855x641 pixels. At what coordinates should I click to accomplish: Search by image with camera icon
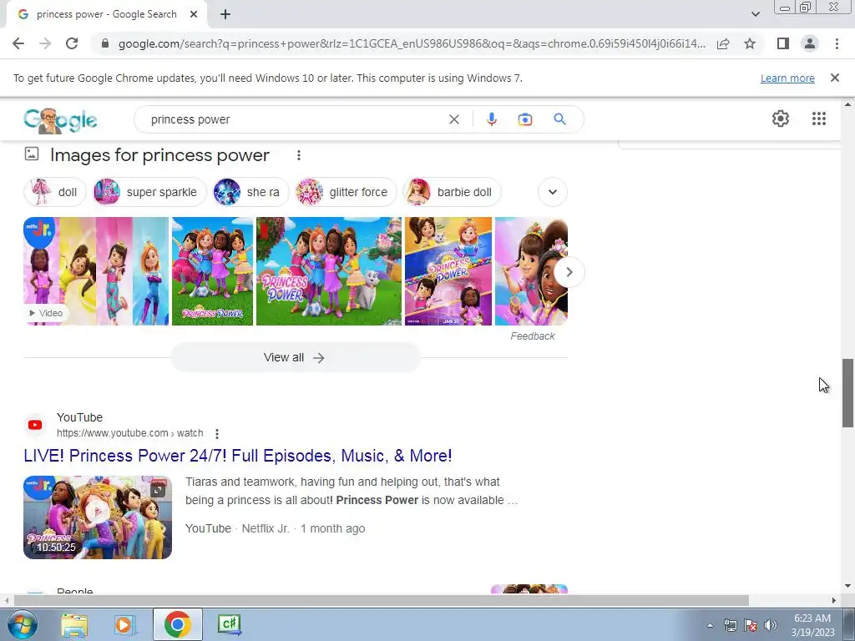coord(524,119)
